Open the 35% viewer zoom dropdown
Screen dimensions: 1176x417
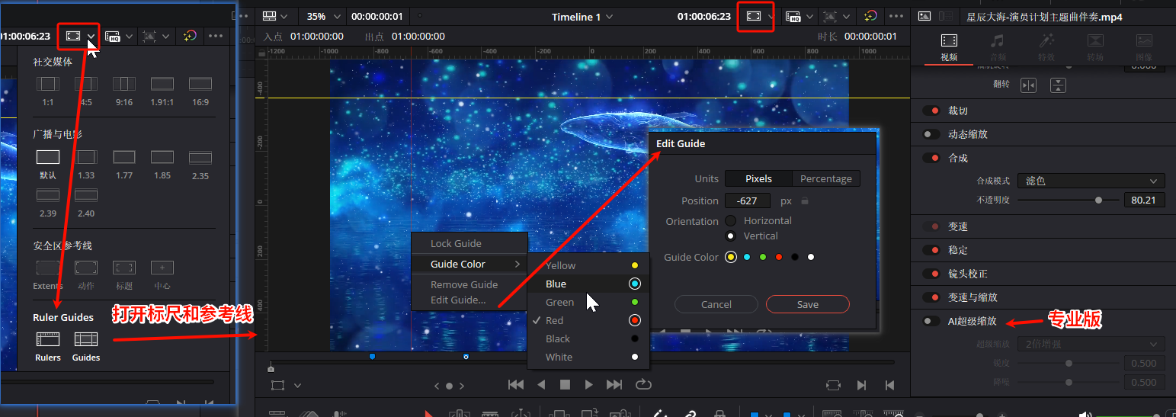[323, 16]
